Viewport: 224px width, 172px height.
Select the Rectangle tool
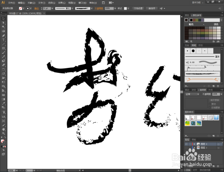4,48
